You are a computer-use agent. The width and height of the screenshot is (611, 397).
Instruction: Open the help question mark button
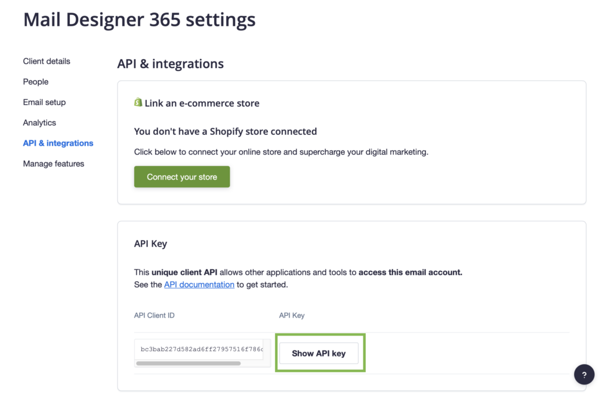pyautogui.click(x=584, y=375)
